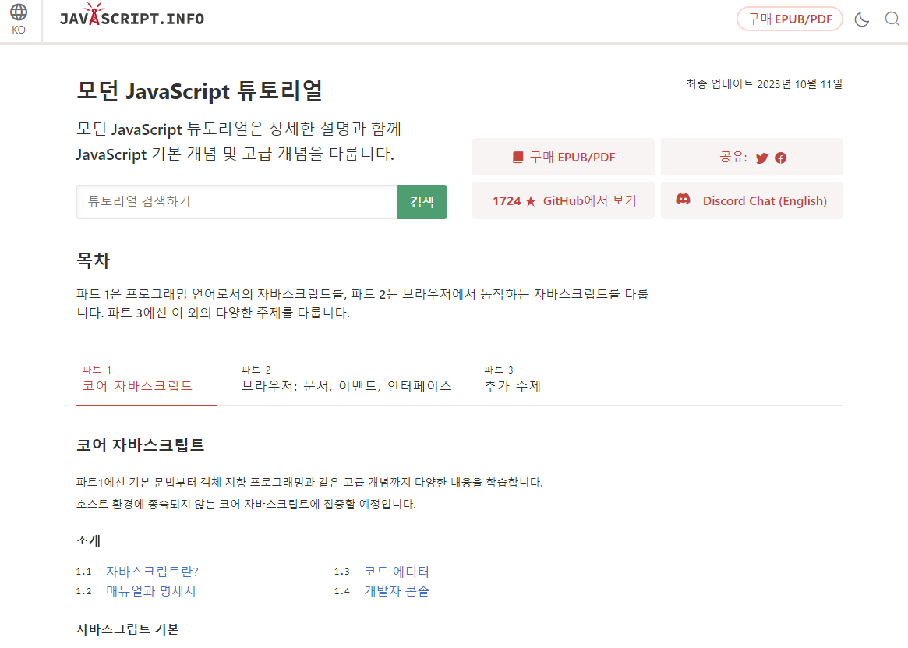The height and width of the screenshot is (648, 908).
Task: Click the 코어 자바스크립트 section heading
Action: 140,445
